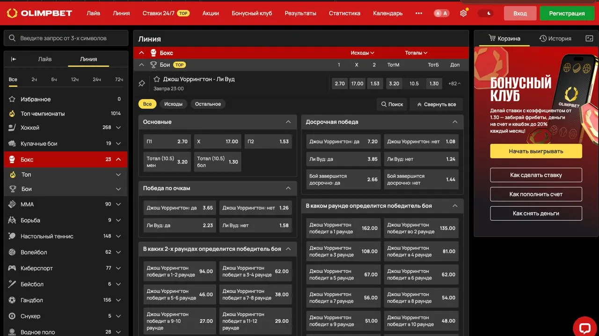Click the Поиск button in markets
599x336 pixels.
392,104
